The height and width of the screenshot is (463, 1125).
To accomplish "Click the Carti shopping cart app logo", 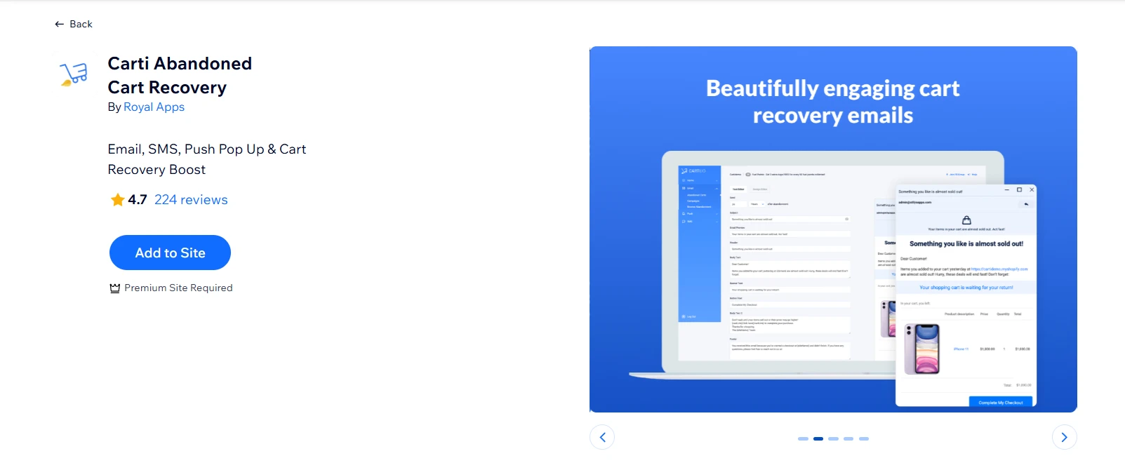I will click(74, 73).
